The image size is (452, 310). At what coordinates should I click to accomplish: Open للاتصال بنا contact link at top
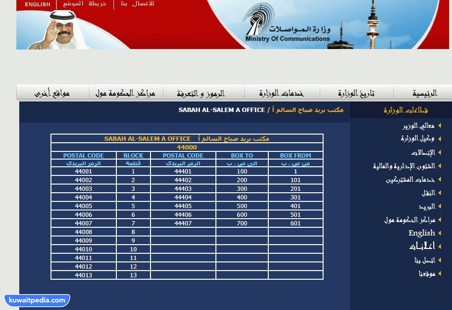(138, 4)
